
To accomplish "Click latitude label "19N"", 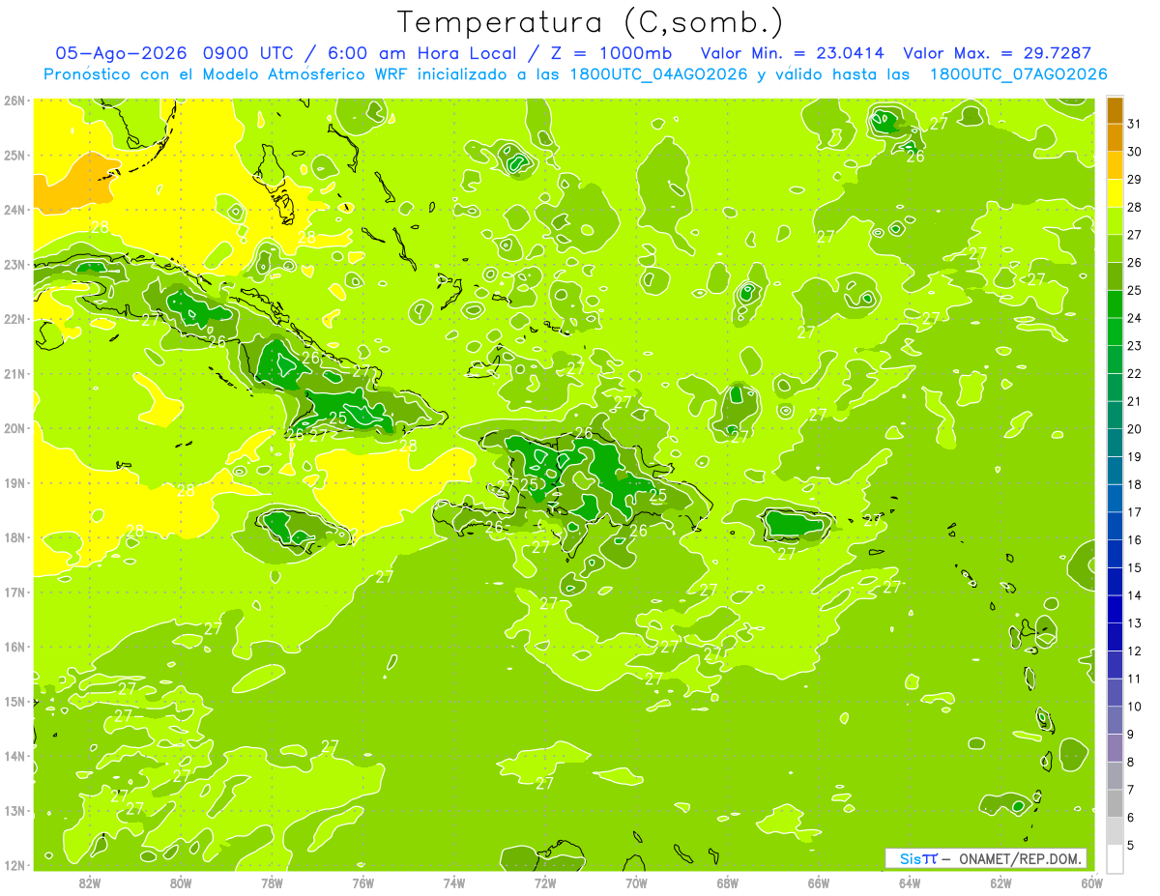I will (14, 482).
